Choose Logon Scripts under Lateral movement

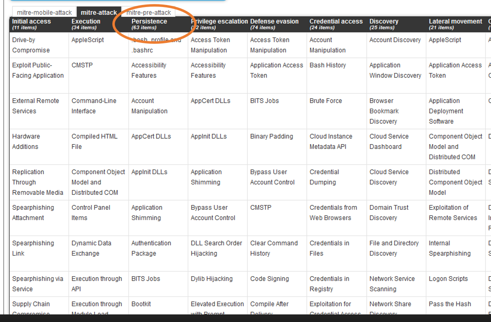coord(448,279)
